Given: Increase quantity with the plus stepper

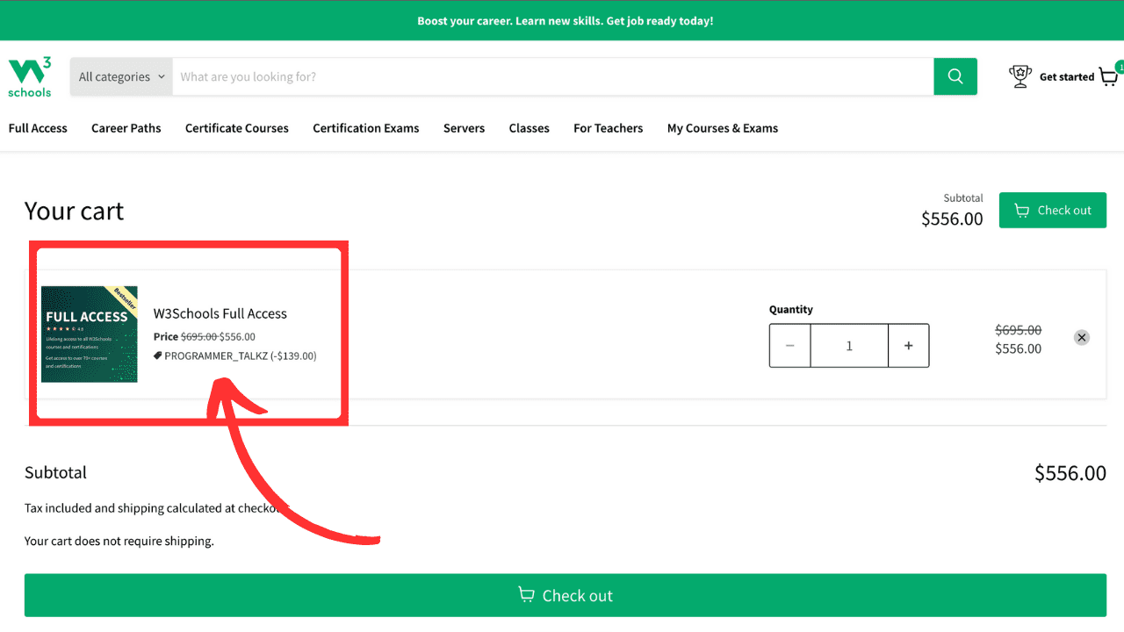Looking at the screenshot, I should (909, 345).
